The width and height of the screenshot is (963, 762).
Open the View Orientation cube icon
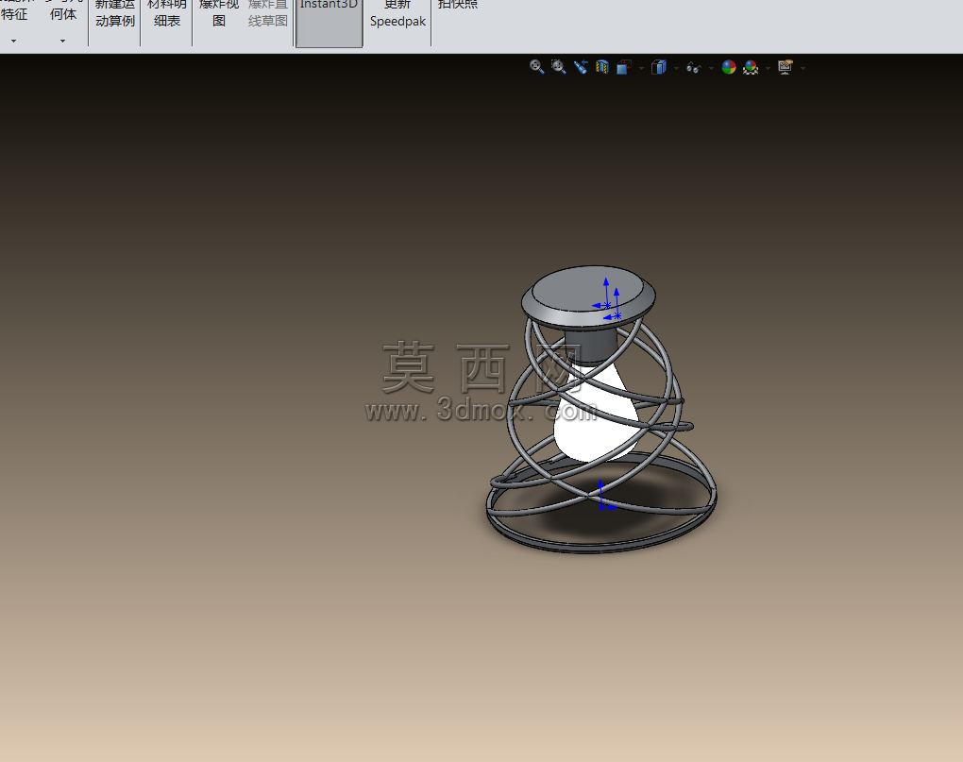pyautogui.click(x=624, y=67)
